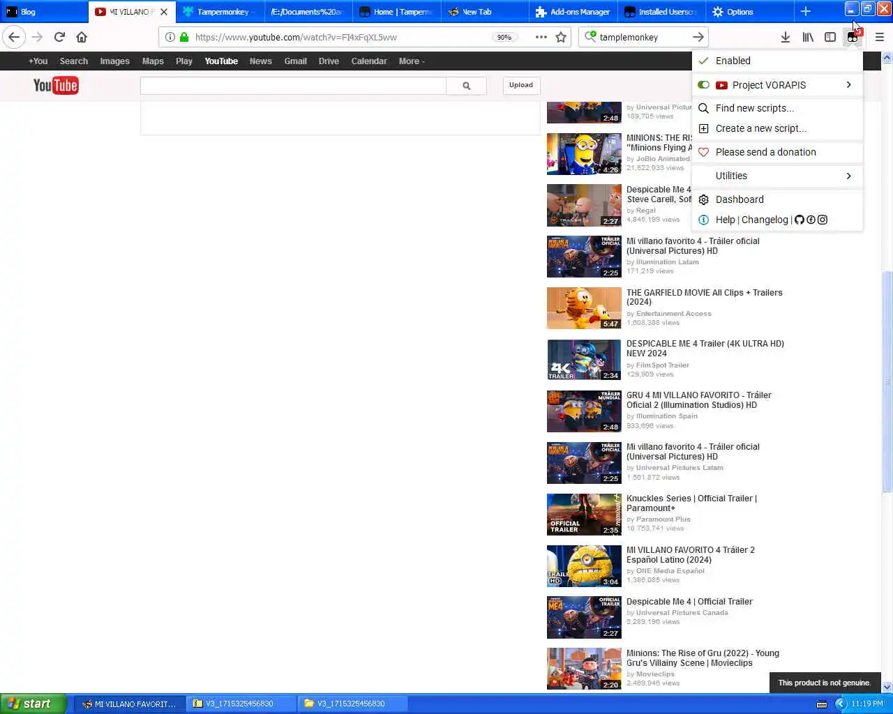
Task: Click the green padlock security icon
Action: pyautogui.click(x=184, y=37)
